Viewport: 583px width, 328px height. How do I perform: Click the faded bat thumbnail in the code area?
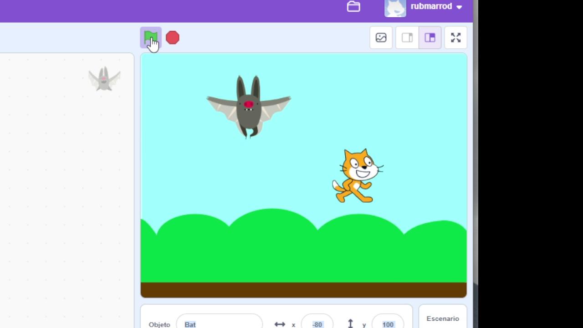point(104,79)
